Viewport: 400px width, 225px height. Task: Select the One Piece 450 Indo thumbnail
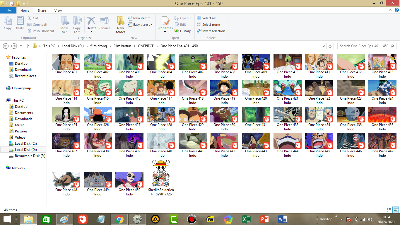(x=129, y=180)
